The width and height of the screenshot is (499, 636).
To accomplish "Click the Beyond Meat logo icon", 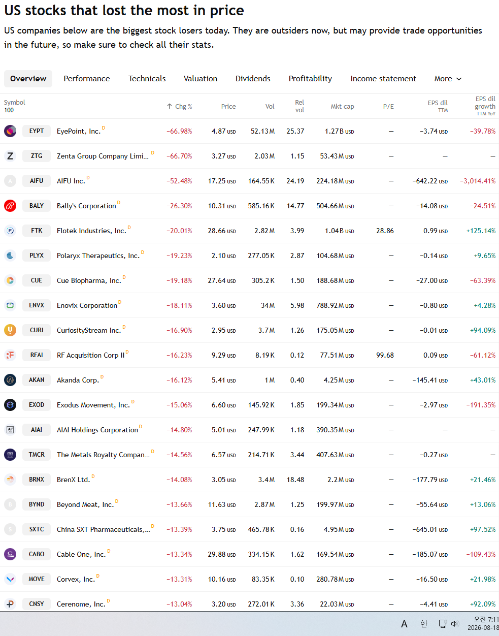I will (10, 504).
